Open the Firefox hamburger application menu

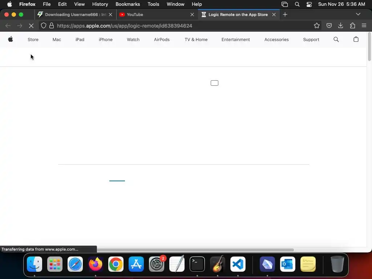[x=364, y=26]
